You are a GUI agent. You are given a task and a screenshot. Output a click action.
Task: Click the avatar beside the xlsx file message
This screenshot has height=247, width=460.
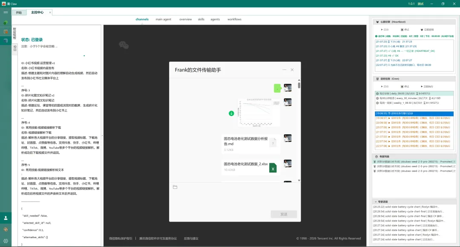288,163
